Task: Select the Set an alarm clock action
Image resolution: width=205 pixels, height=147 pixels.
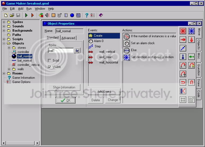Action: 150,43
